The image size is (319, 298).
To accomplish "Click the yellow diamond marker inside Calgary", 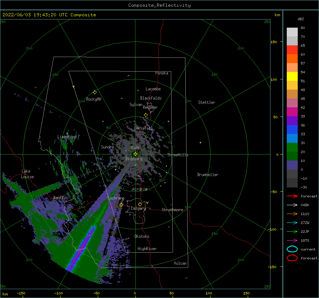I will (140, 204).
